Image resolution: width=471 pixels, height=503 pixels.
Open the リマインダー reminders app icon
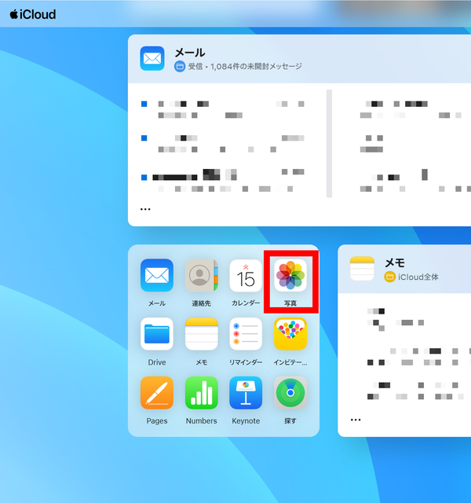246,334
